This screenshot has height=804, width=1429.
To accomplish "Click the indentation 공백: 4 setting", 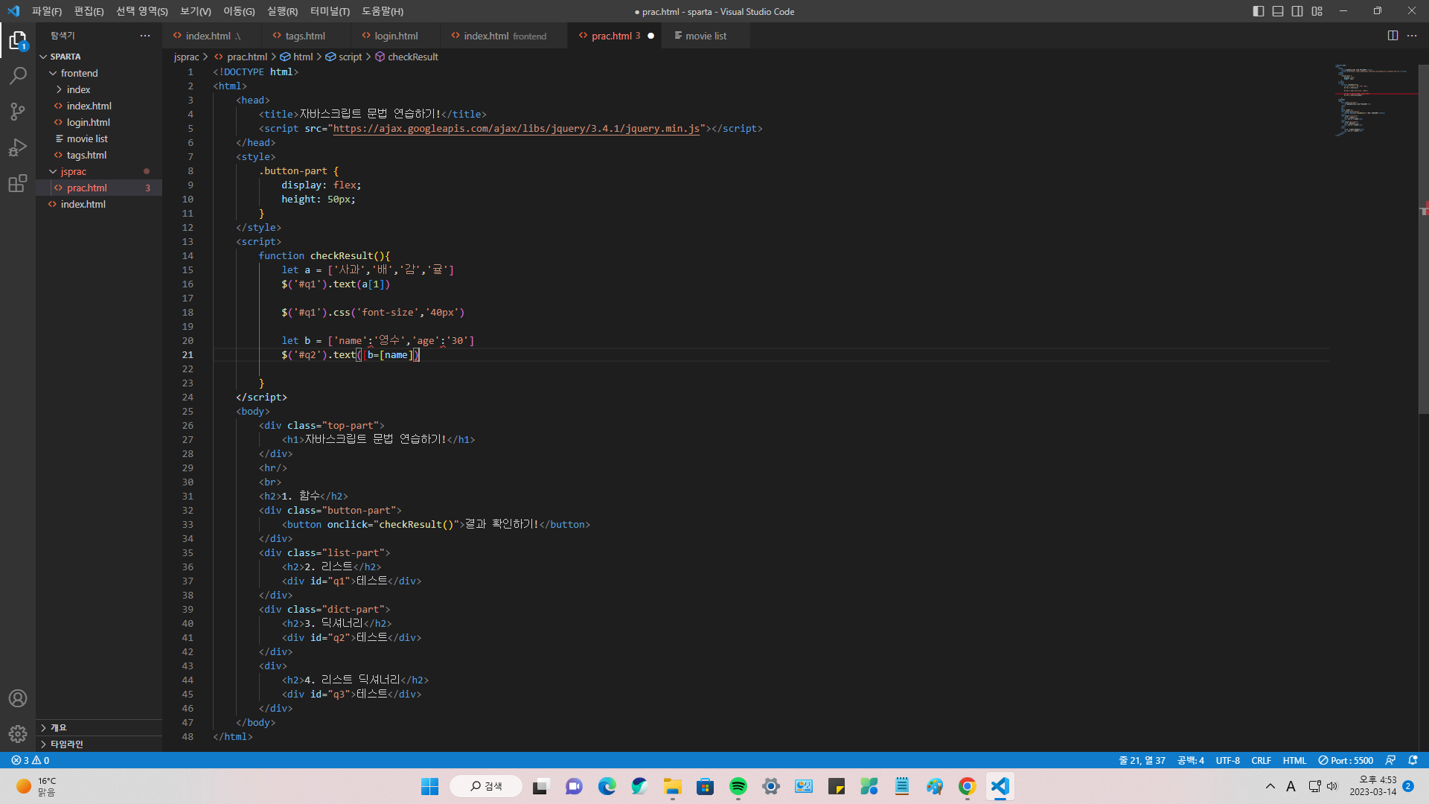I will coord(1191,760).
